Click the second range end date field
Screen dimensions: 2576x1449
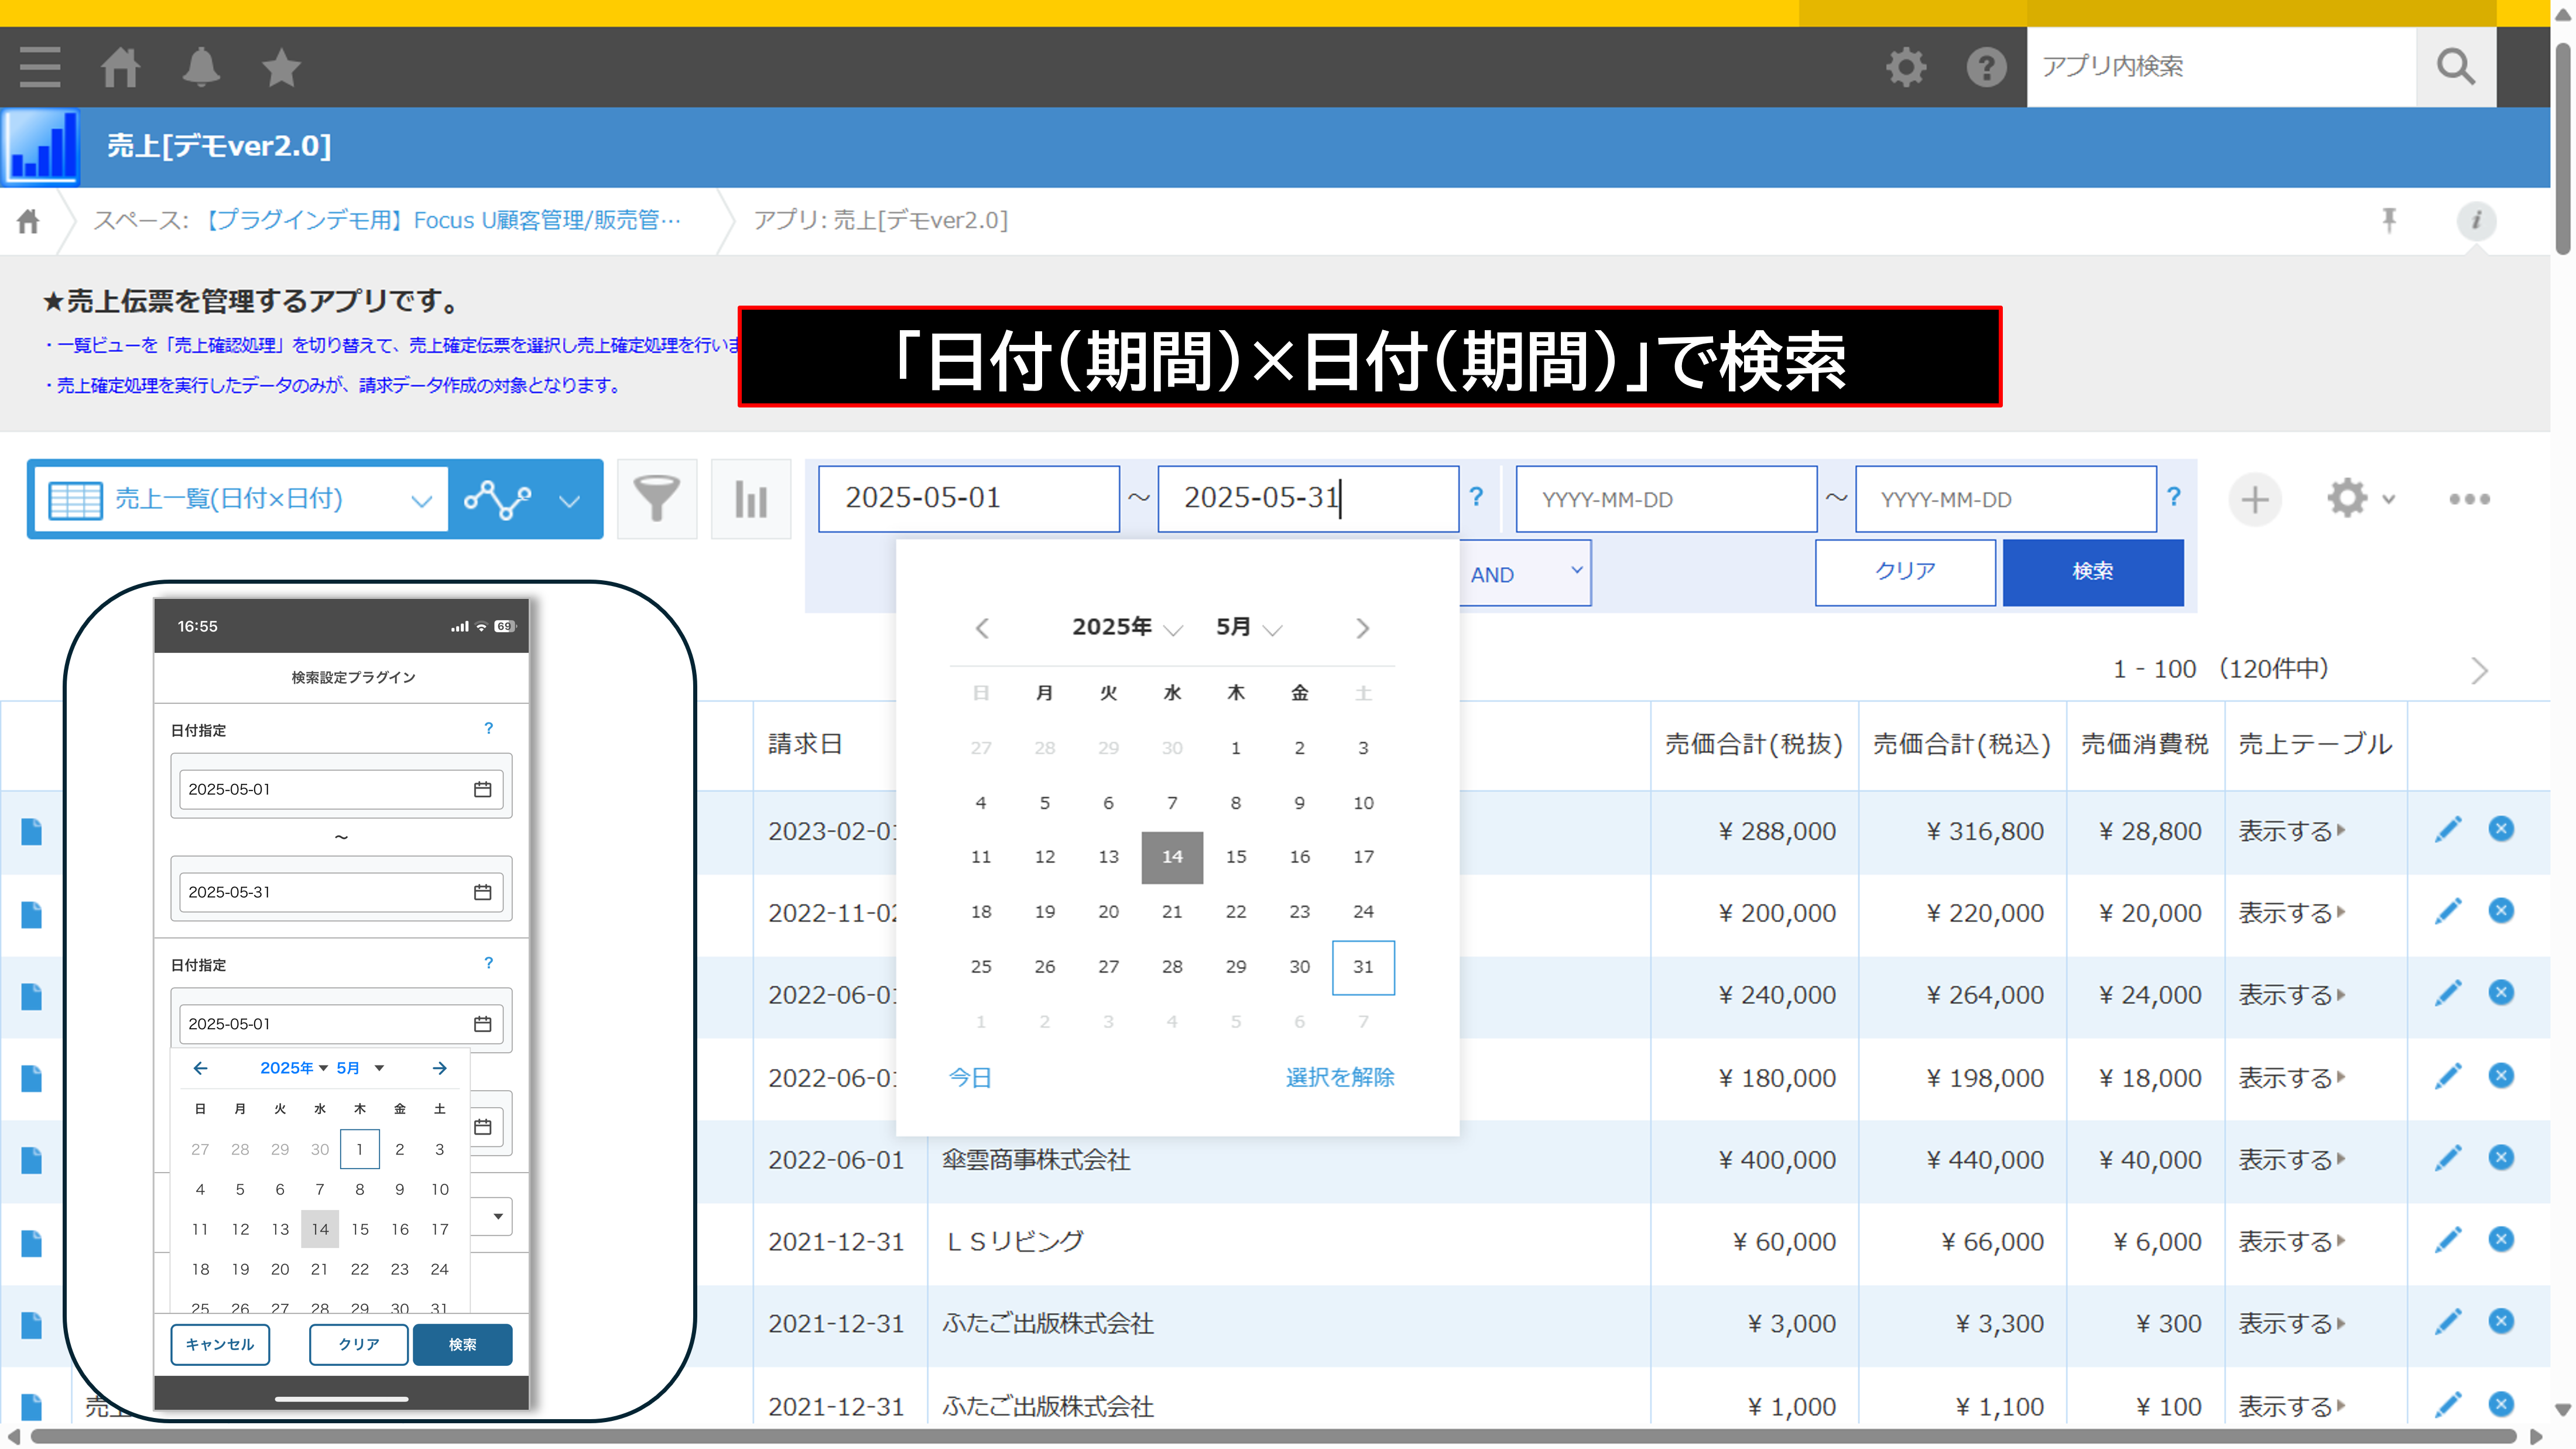point(2005,498)
